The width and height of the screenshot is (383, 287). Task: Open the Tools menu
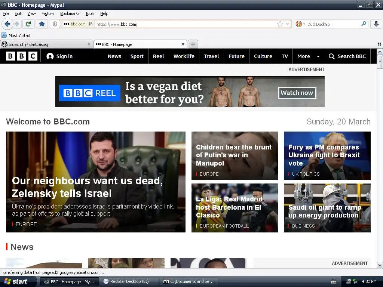click(x=90, y=13)
